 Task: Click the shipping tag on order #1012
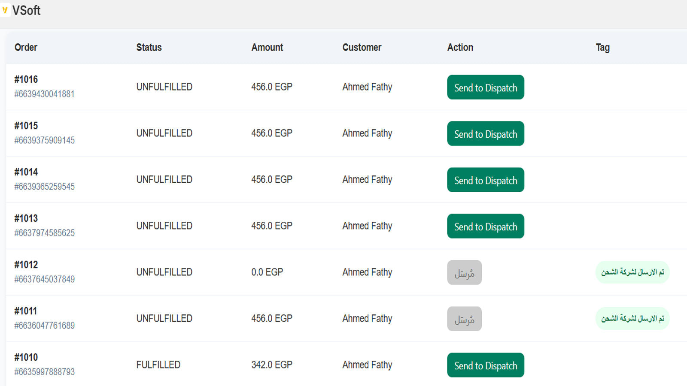point(632,272)
